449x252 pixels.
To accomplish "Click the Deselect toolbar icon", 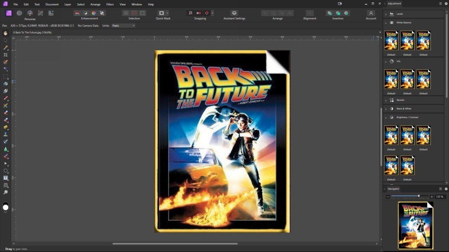I will [134, 13].
